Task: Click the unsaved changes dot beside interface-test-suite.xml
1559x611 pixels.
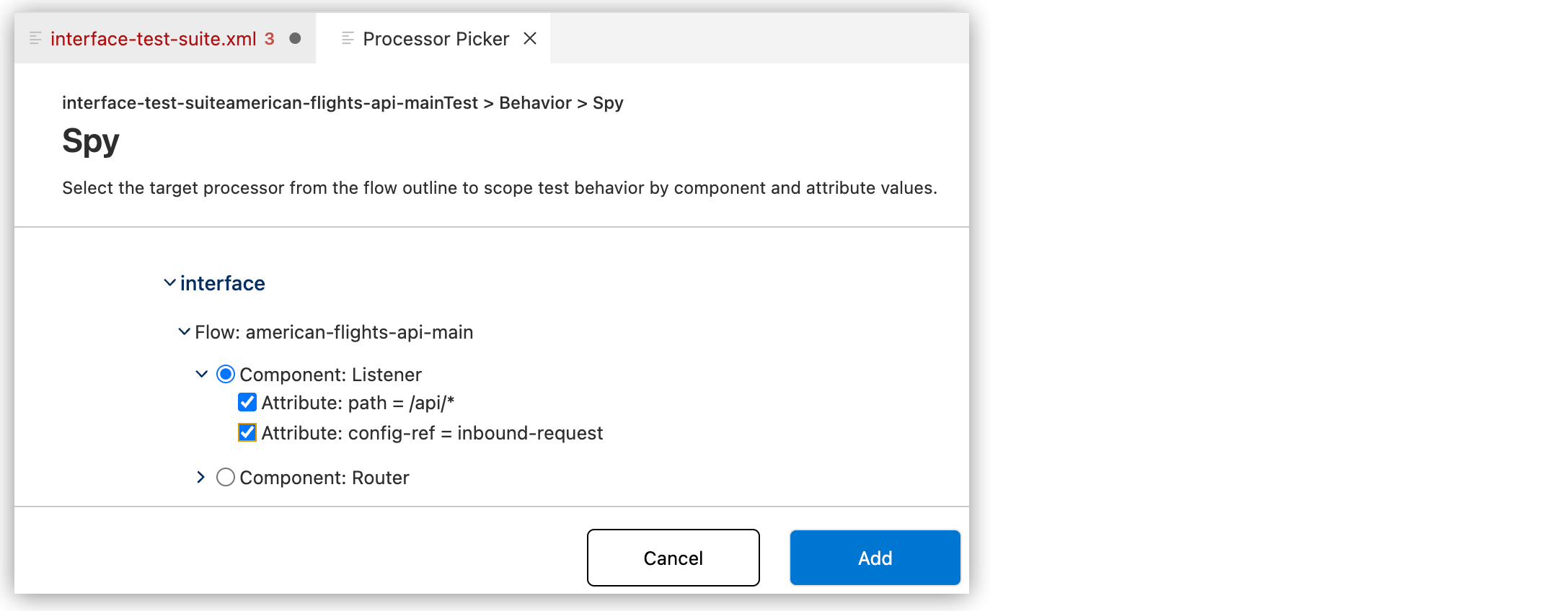Action: tap(294, 40)
